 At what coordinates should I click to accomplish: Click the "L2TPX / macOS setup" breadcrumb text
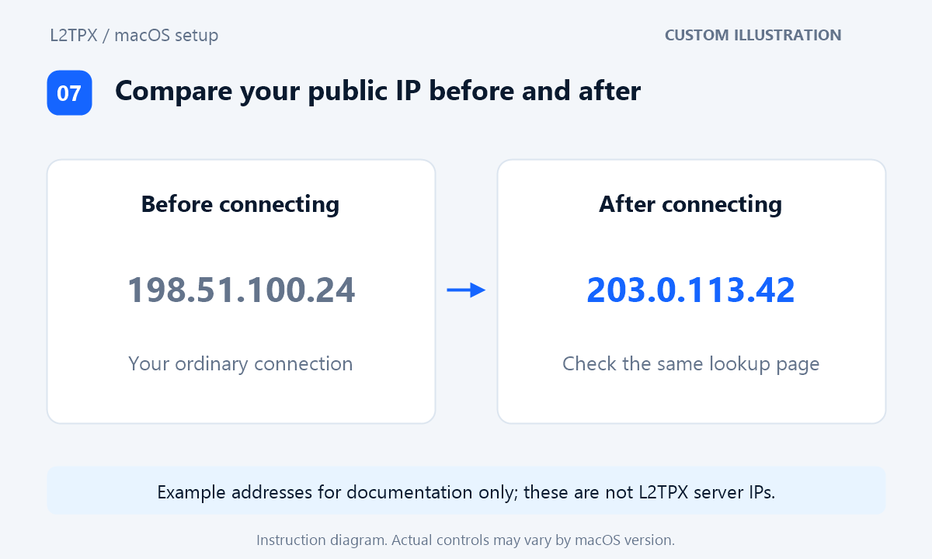(x=133, y=35)
